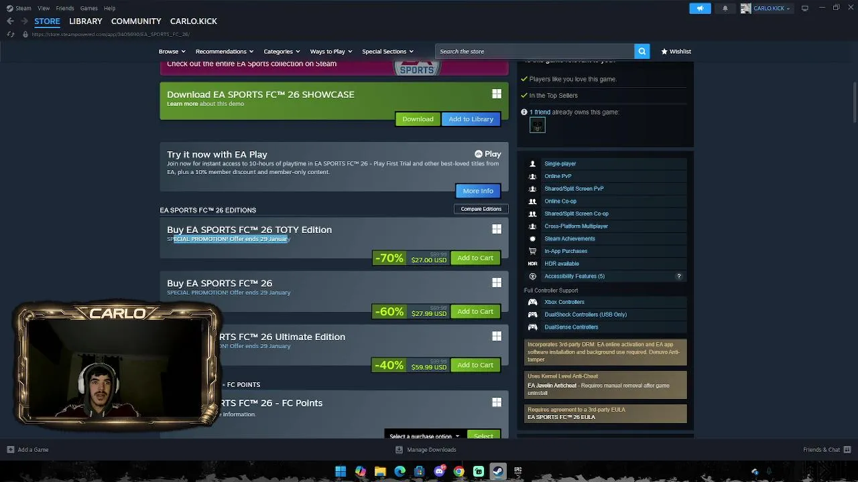Go back with the back arrow
The image size is (858, 482).
(10, 21)
